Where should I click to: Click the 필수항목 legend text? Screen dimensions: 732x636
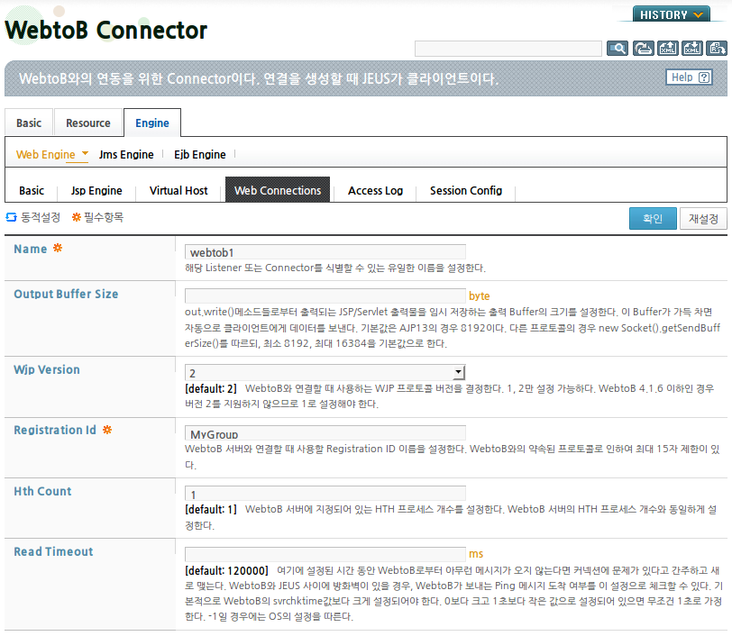click(104, 217)
